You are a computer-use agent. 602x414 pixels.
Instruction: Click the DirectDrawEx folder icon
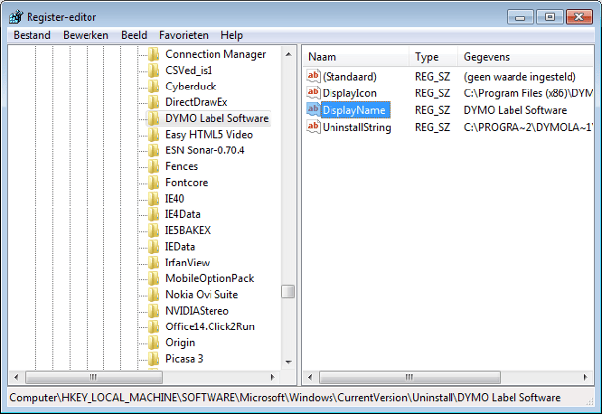tap(153, 102)
